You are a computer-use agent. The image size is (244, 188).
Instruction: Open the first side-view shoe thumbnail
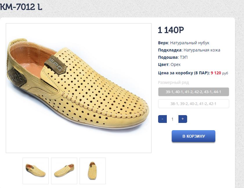[36, 171]
